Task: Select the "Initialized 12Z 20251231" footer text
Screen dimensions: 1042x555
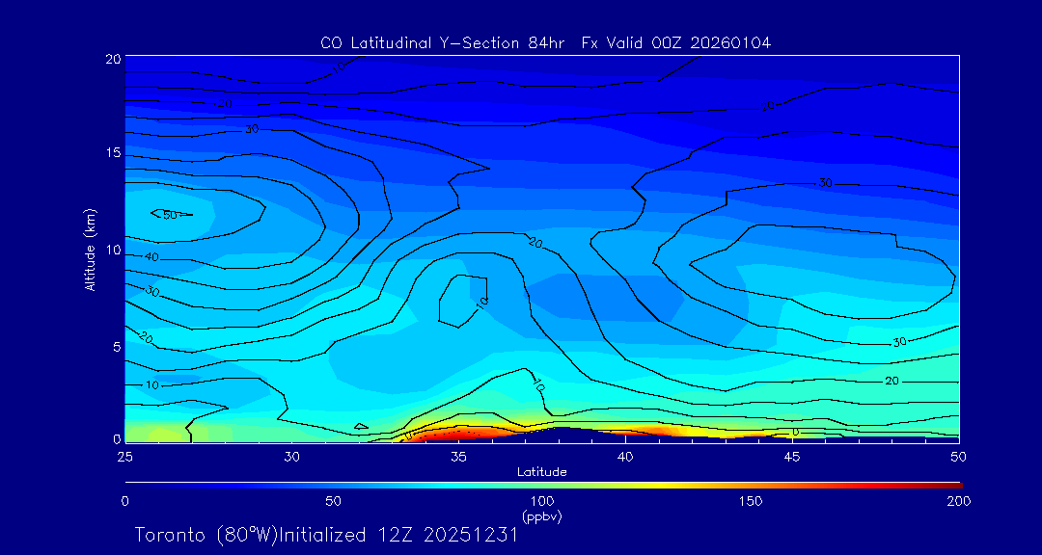Action: point(398,535)
